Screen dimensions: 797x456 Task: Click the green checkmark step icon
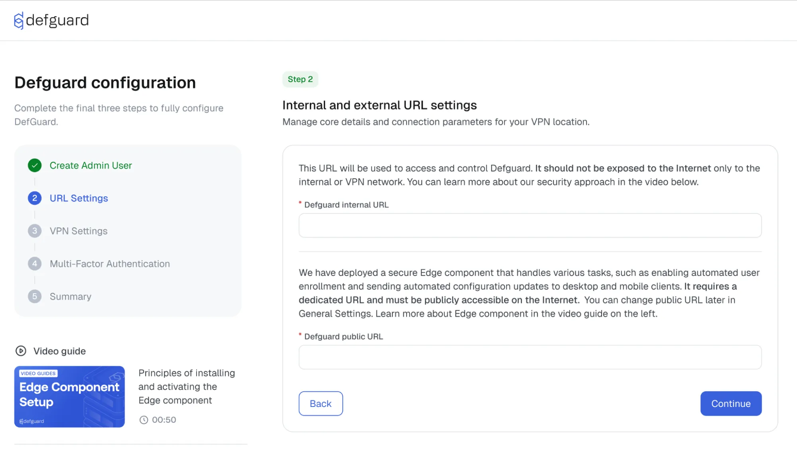[x=35, y=165]
